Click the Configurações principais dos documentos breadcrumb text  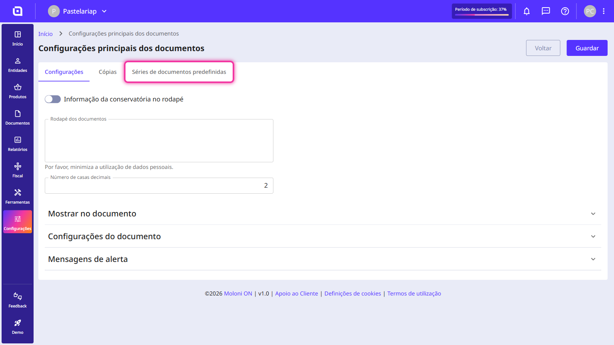tap(124, 34)
